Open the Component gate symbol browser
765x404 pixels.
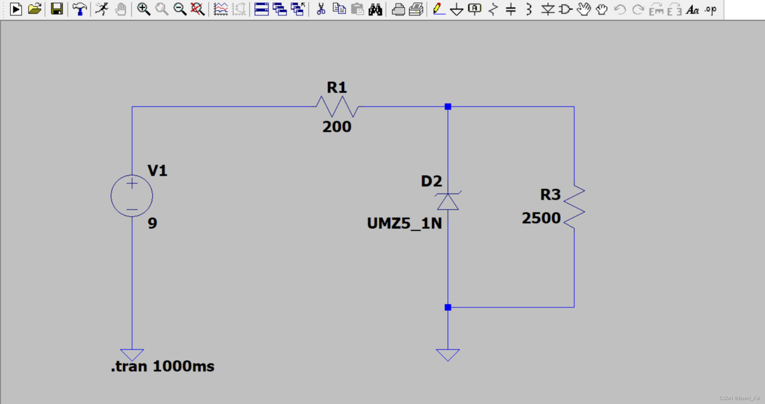pos(566,9)
